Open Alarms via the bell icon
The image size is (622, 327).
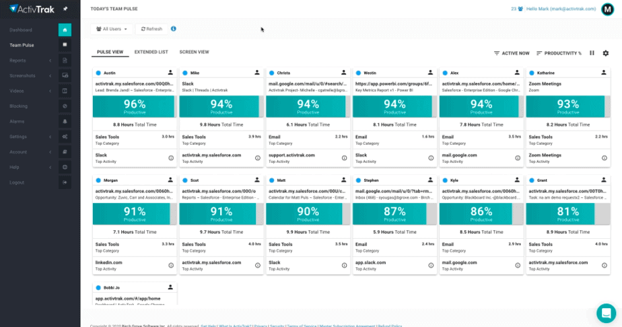[x=65, y=121]
